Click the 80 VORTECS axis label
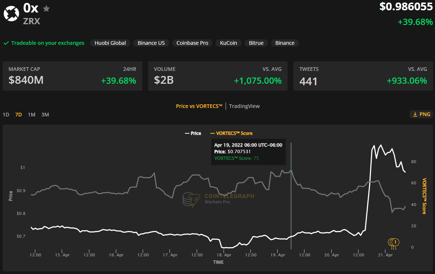The height and width of the screenshot is (274, 435). (x=414, y=162)
